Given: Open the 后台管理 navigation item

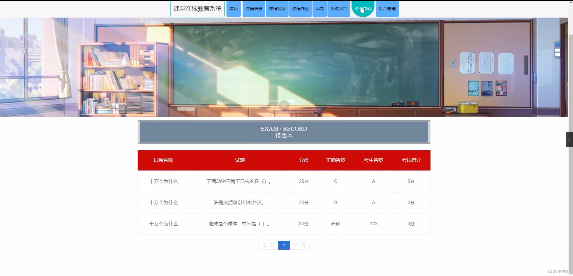Looking at the screenshot, I should click(387, 9).
